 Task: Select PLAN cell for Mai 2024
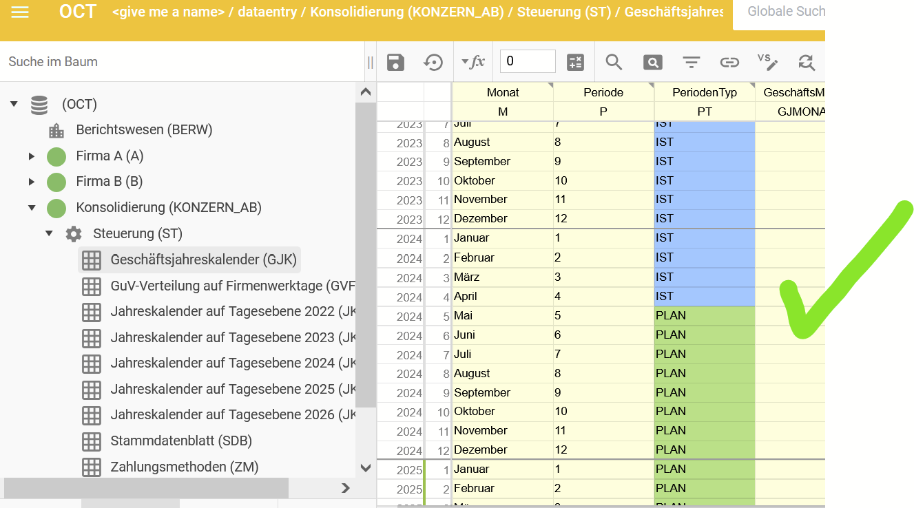click(704, 316)
